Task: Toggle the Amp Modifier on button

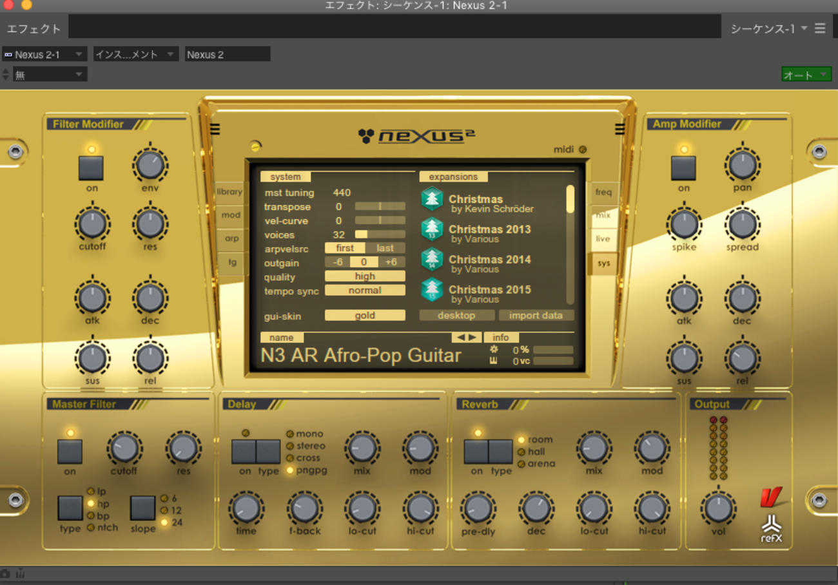Action: tap(683, 168)
